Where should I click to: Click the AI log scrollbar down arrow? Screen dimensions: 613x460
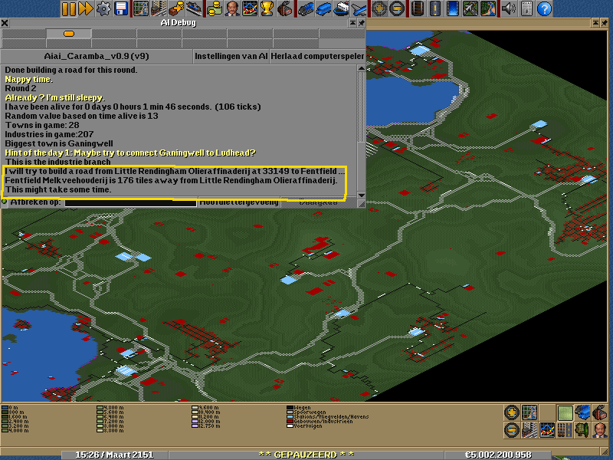pos(361,195)
